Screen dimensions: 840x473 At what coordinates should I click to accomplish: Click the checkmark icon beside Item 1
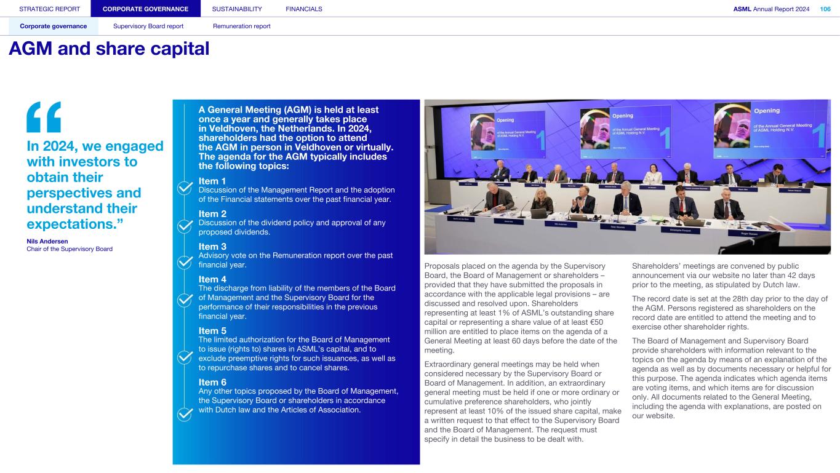(185, 188)
